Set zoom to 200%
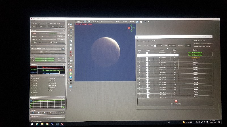Image resolution: width=227 pixels, height=127 pixels. point(132,22)
